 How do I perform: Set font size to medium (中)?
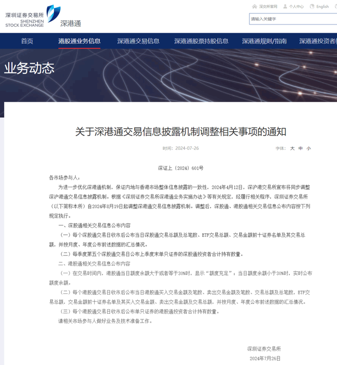coord(300,148)
